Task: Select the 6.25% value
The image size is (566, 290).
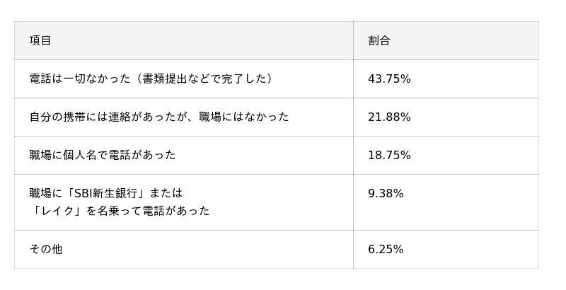Action: pyautogui.click(x=386, y=250)
